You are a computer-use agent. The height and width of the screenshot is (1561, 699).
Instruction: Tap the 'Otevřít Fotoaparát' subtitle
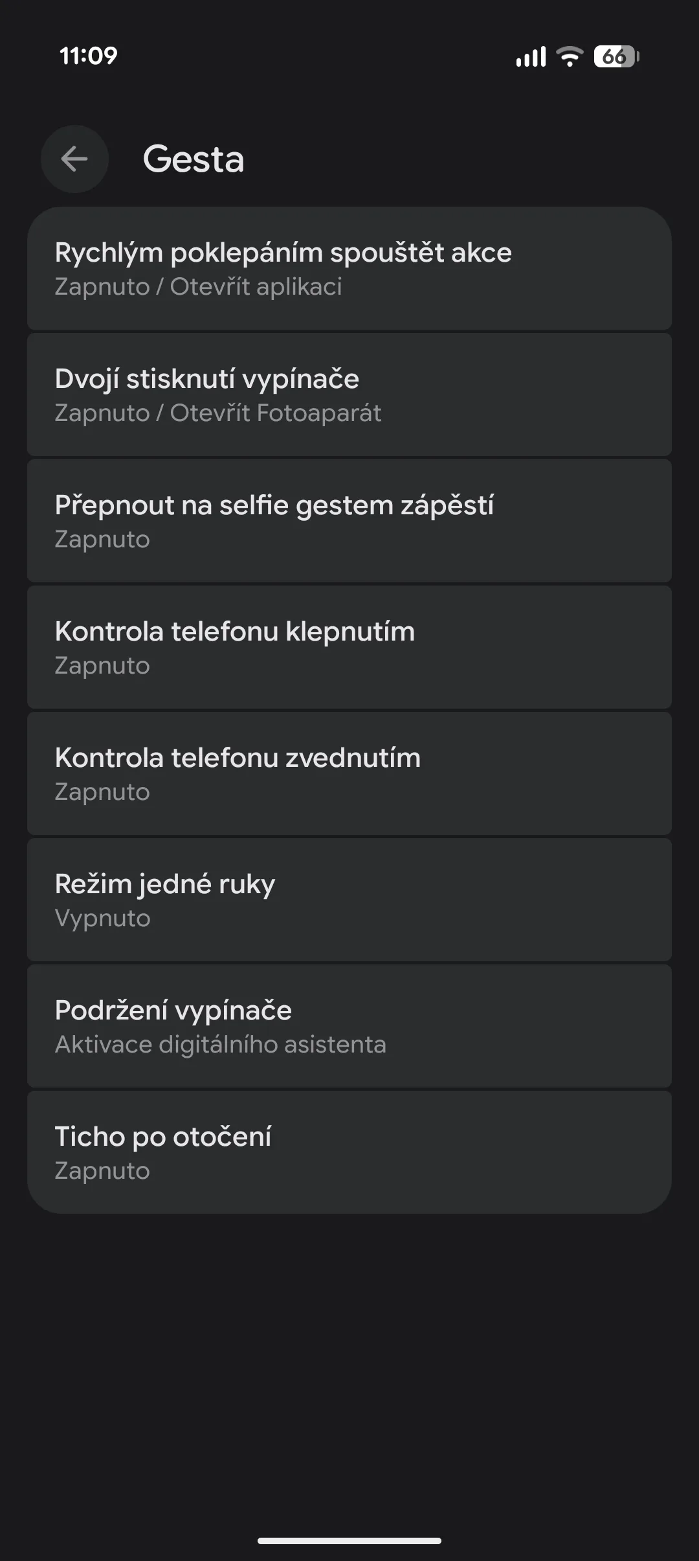tap(276, 413)
